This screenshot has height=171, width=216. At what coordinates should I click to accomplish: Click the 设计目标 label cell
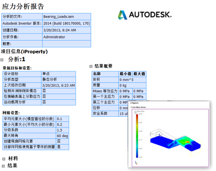tap(22, 74)
